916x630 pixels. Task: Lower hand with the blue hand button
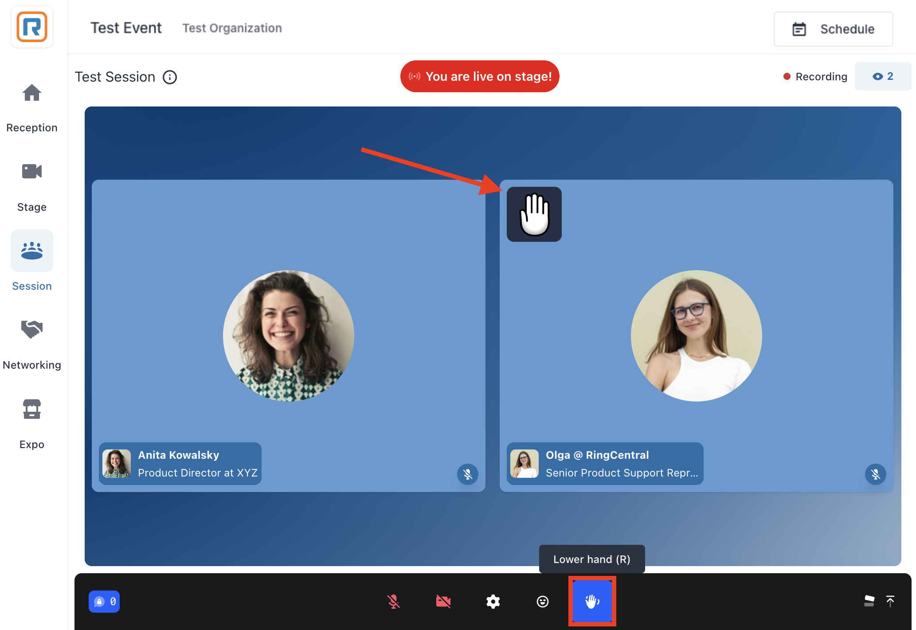pos(592,602)
